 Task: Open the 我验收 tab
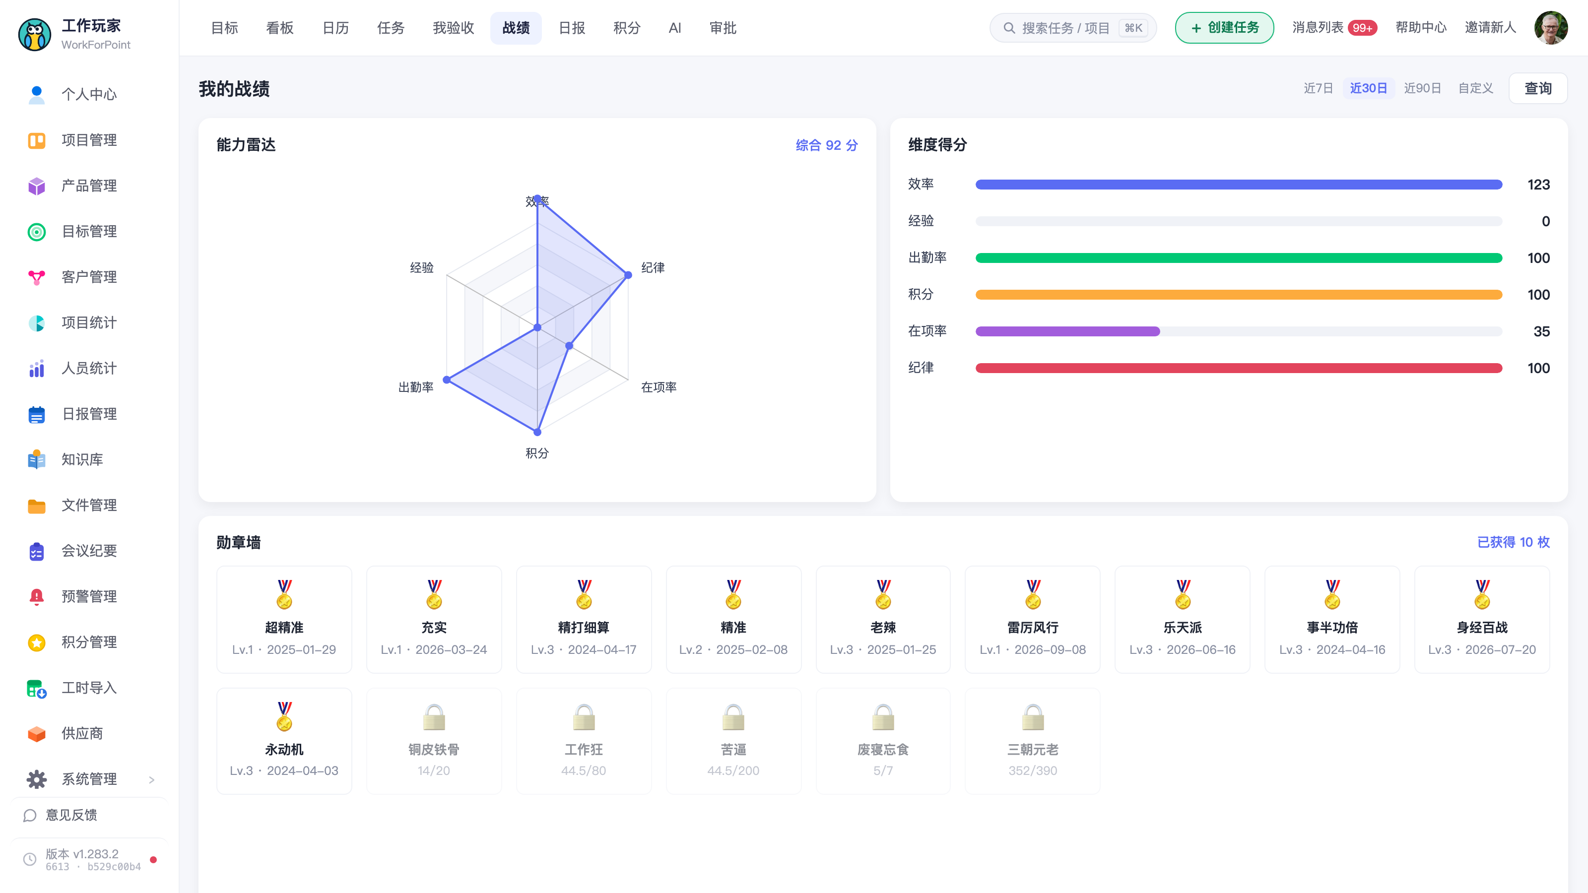[x=453, y=28]
